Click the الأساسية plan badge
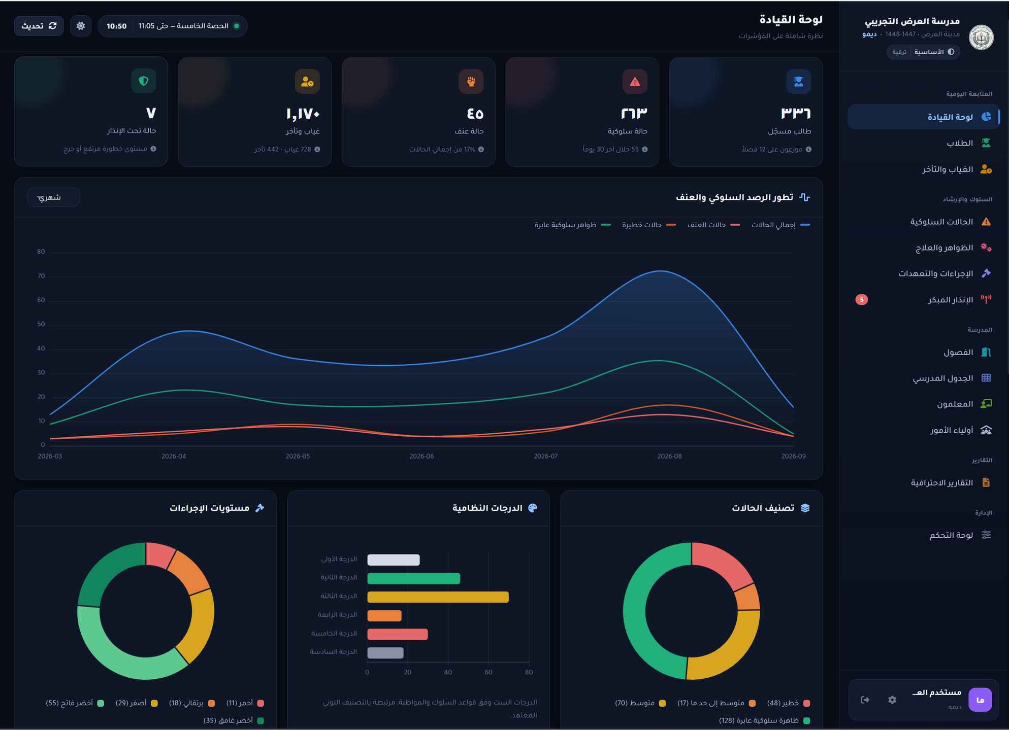1009x730 pixels. pyautogui.click(x=934, y=52)
